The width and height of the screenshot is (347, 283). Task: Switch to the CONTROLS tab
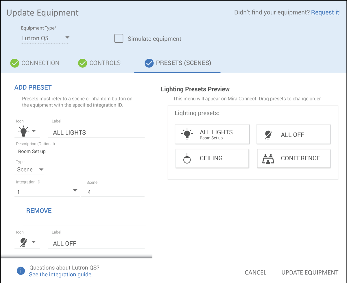[x=105, y=63]
